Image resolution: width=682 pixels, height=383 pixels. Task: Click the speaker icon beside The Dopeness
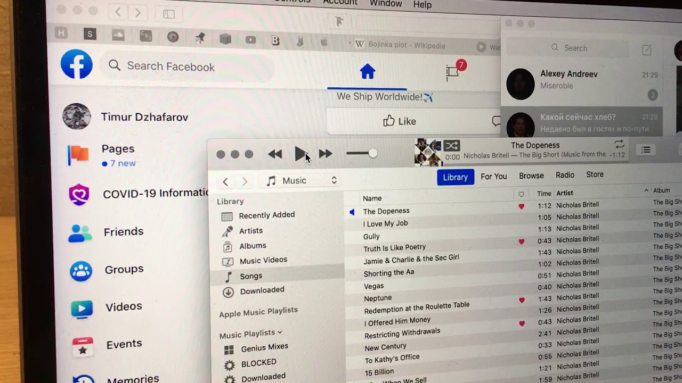pos(352,212)
